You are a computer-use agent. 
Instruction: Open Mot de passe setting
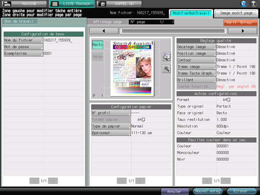click(23, 47)
